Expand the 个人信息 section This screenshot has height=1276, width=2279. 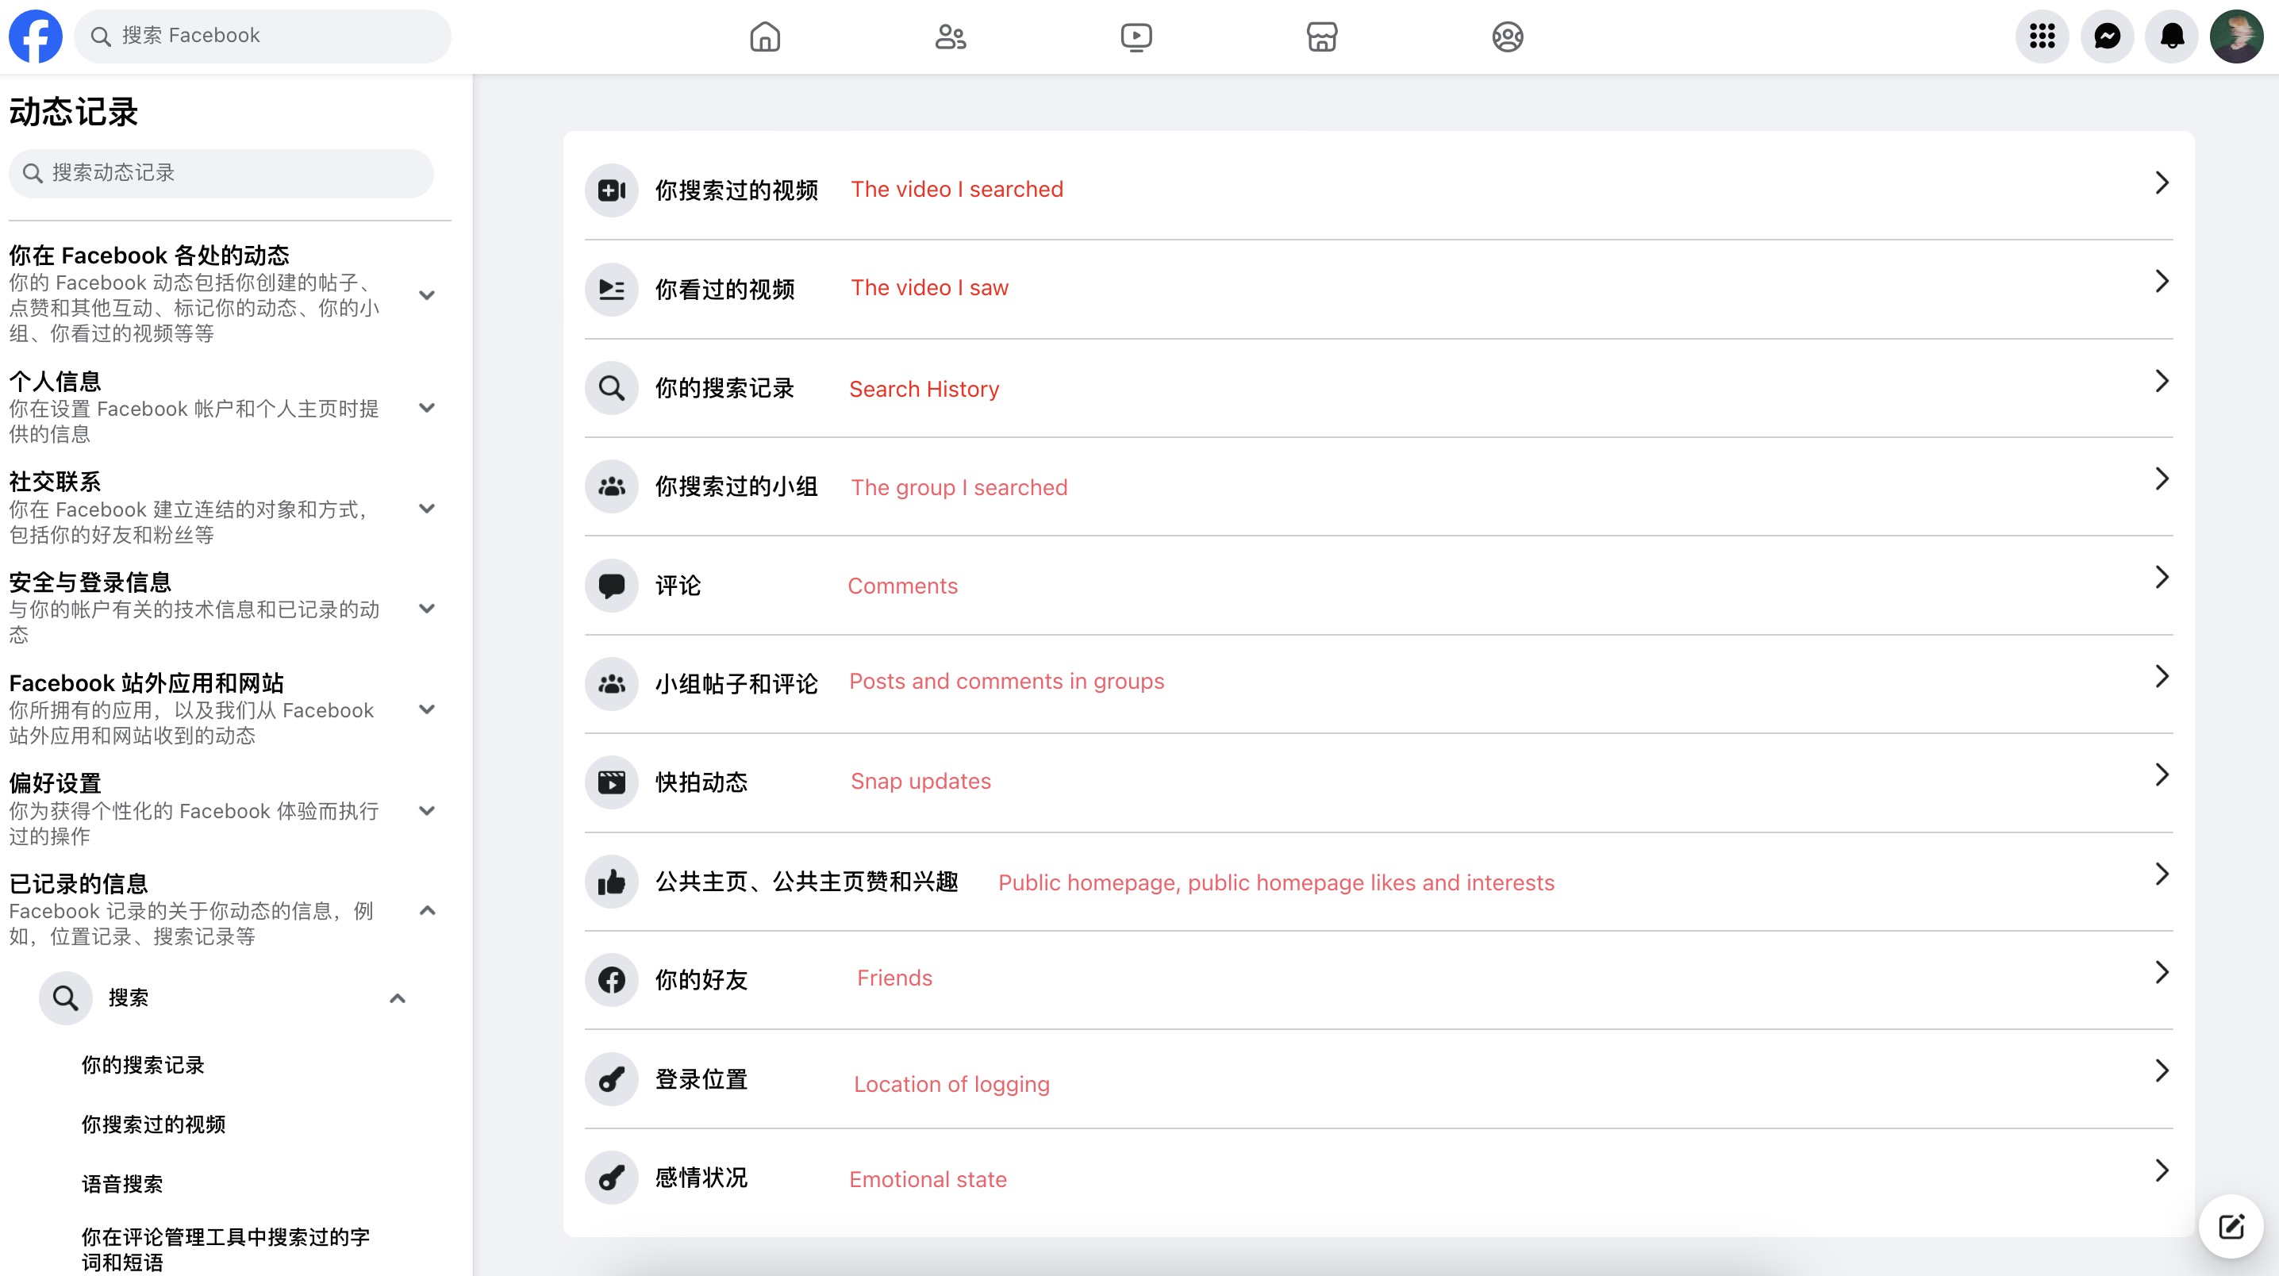click(x=427, y=408)
